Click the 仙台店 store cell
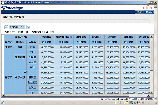The image size is (158, 105). [x=32, y=62]
